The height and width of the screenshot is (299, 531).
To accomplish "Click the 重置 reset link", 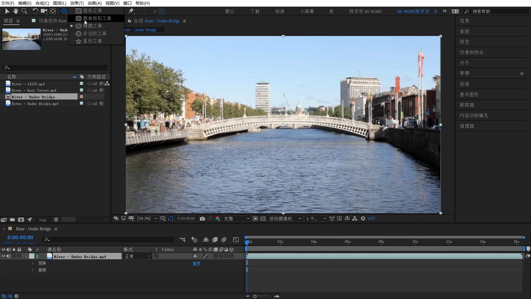I will 196,264.
